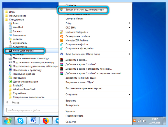Click the volume speaker tray icon
This screenshot has width=168, height=127.
point(144,121)
